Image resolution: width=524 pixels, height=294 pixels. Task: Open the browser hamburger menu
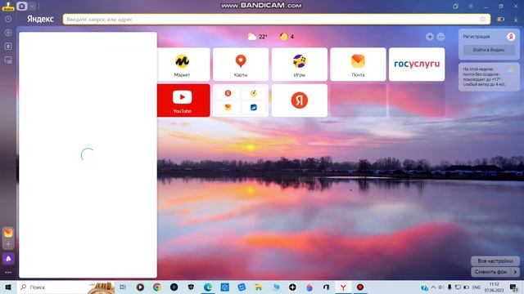point(470,6)
